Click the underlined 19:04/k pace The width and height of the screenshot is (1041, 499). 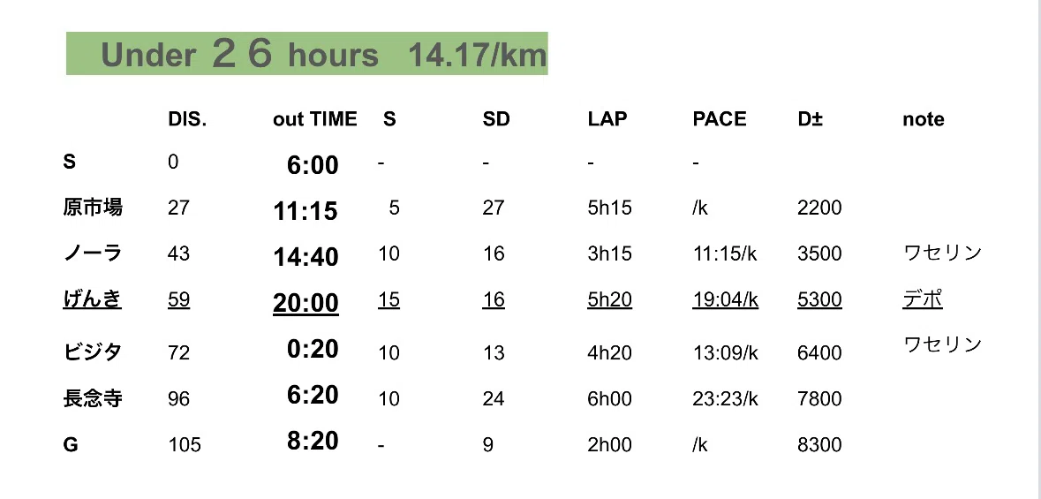coord(725,300)
